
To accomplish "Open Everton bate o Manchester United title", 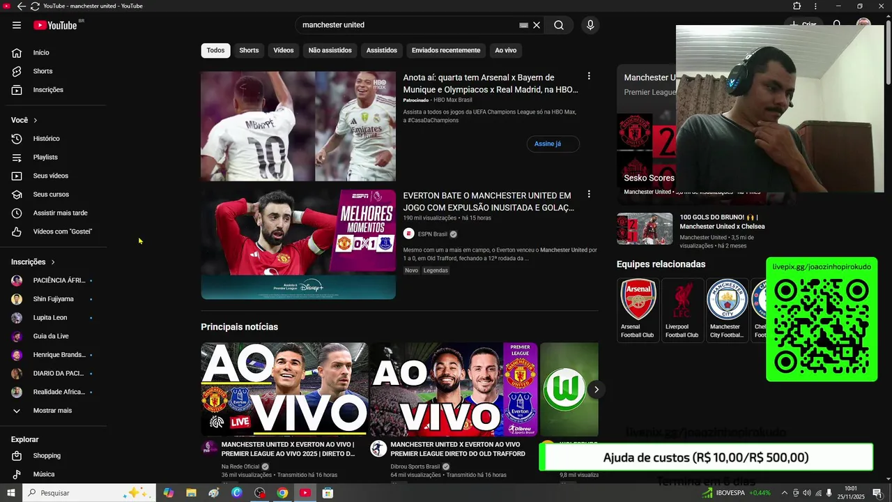I will pyautogui.click(x=488, y=201).
